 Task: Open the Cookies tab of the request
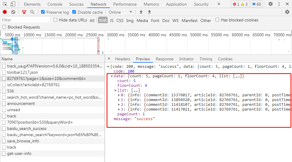pos(225,59)
